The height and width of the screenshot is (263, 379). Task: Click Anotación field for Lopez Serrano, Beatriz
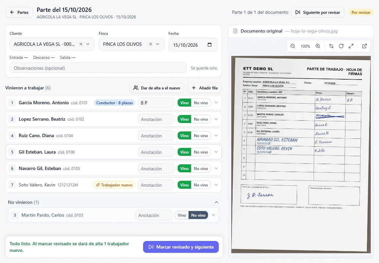[156, 119]
